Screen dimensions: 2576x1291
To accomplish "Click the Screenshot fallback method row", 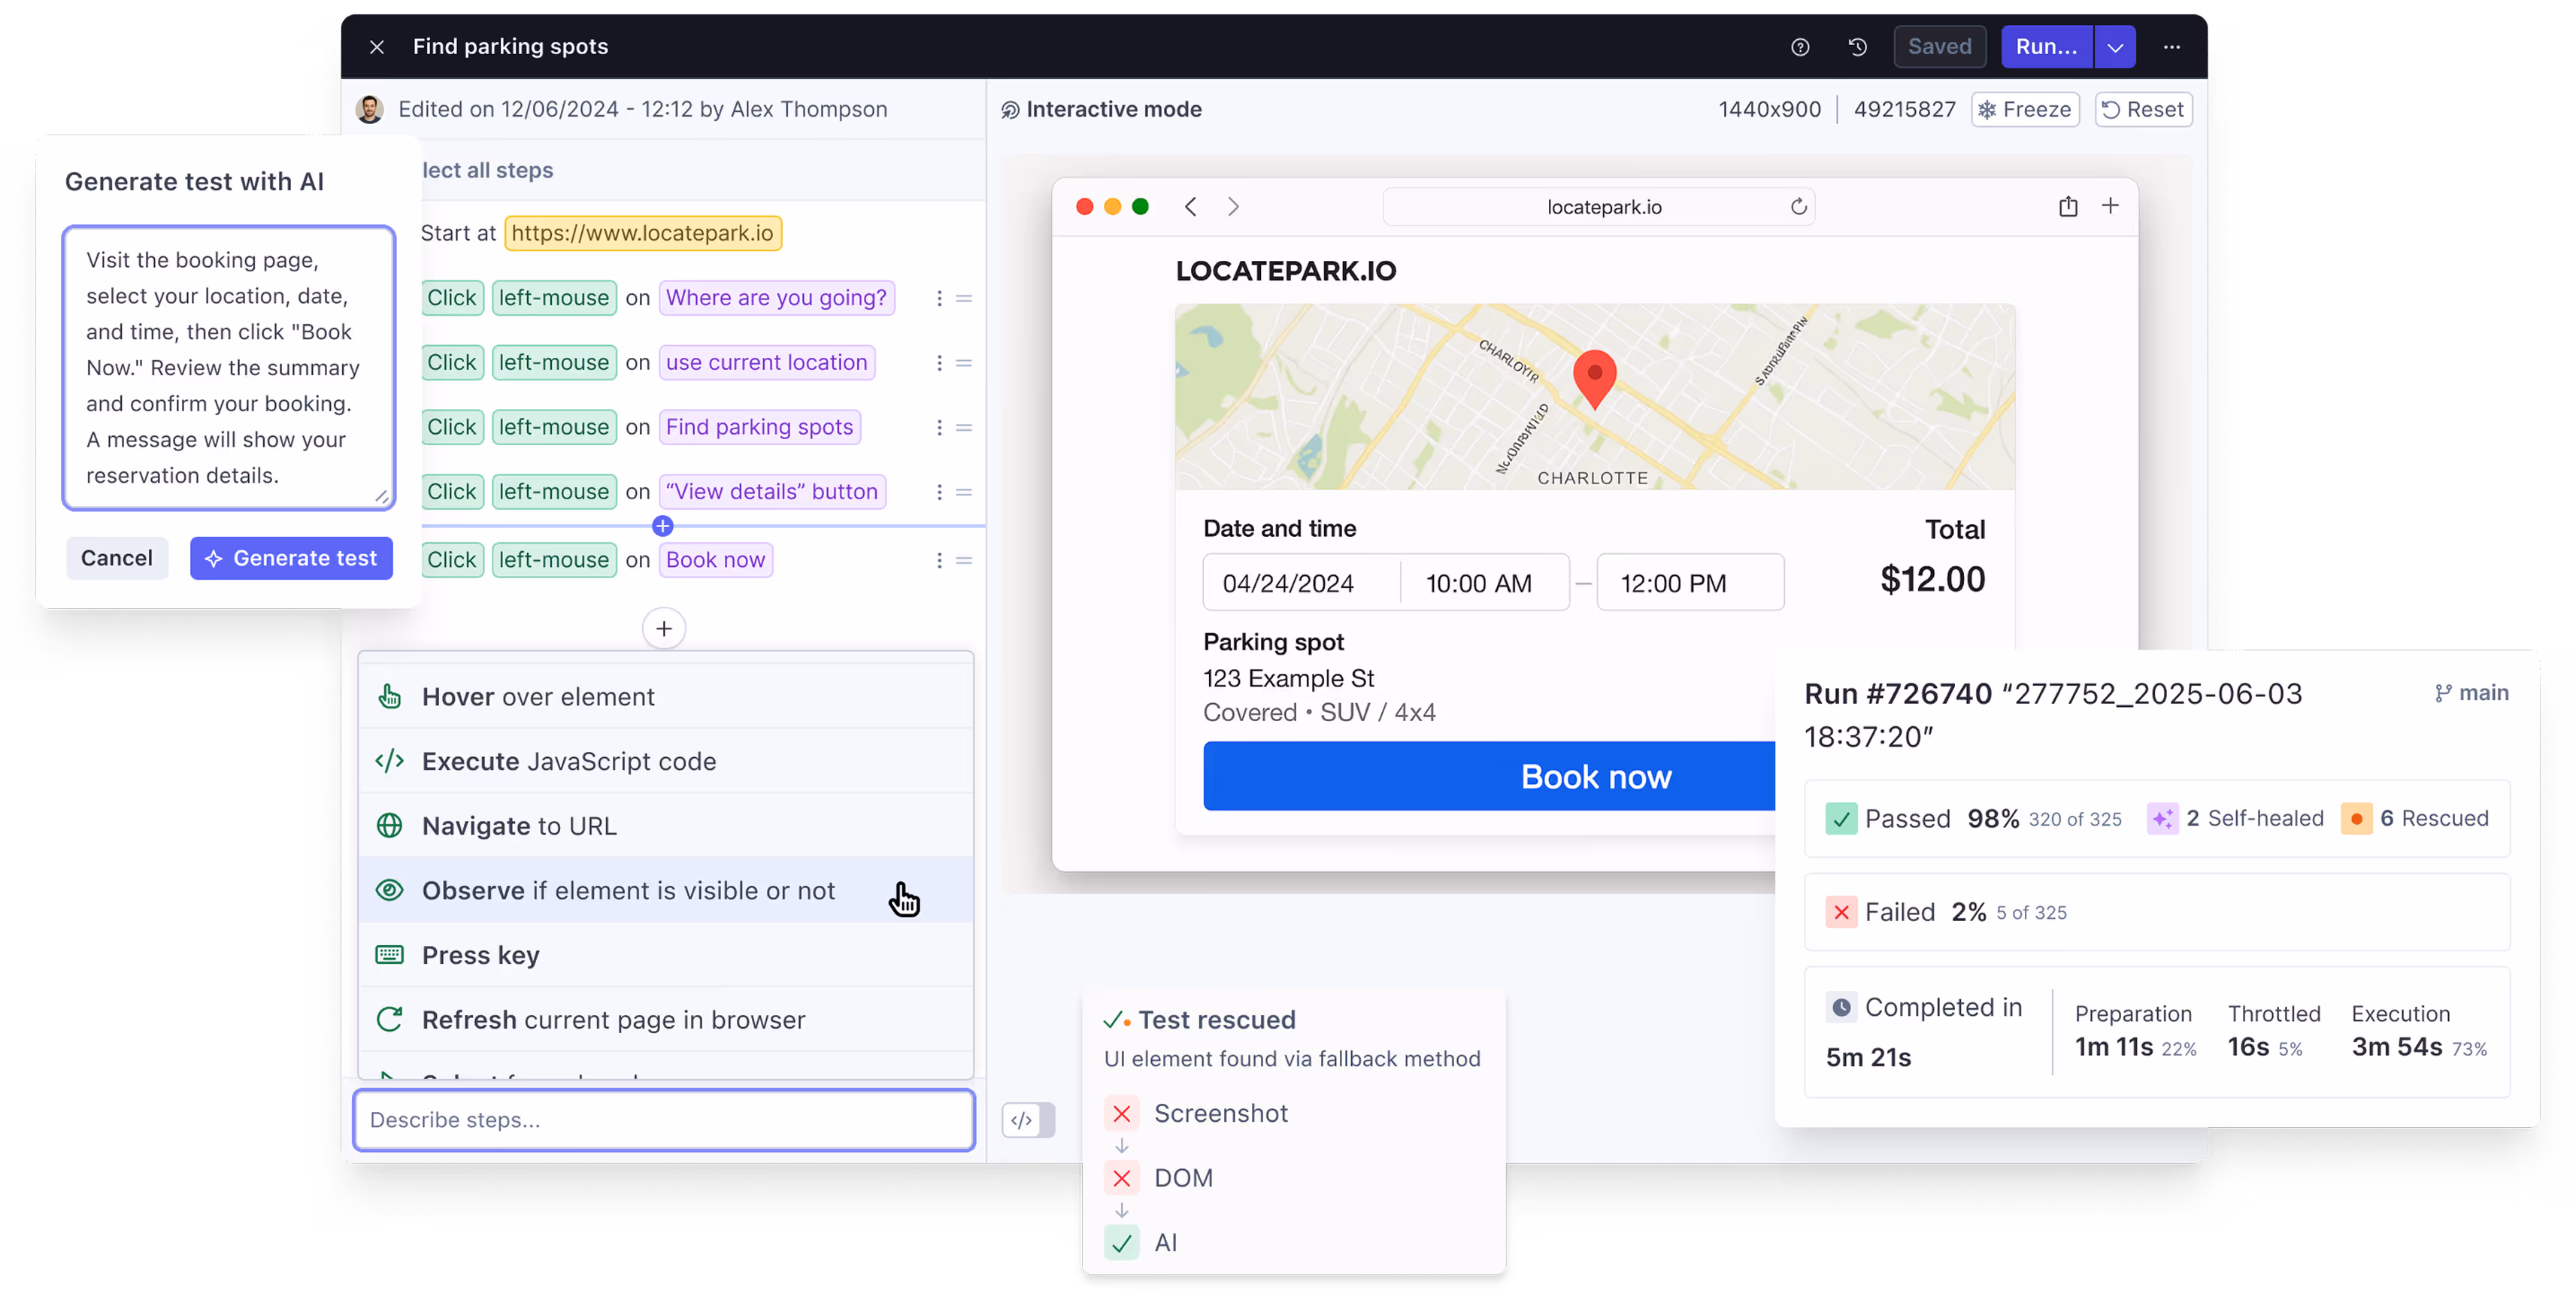I will [1196, 1114].
